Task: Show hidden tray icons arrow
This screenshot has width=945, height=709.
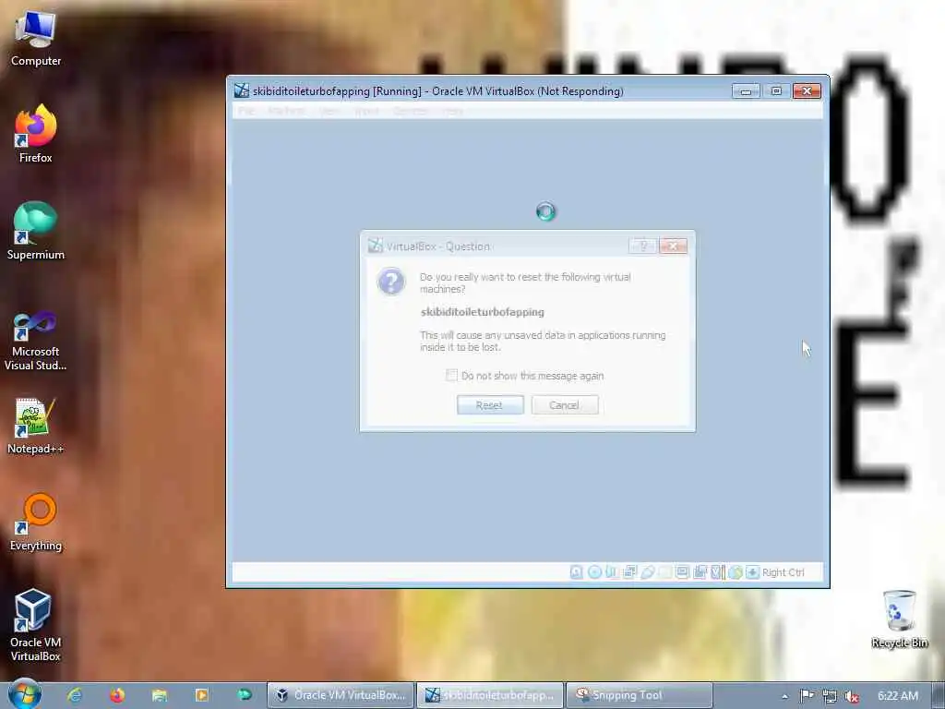Action: pyautogui.click(x=784, y=696)
